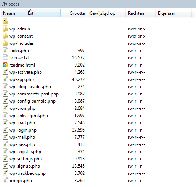The height and width of the screenshot is (187, 196).
Task: Select the license.txt file name
Action: [19, 58]
